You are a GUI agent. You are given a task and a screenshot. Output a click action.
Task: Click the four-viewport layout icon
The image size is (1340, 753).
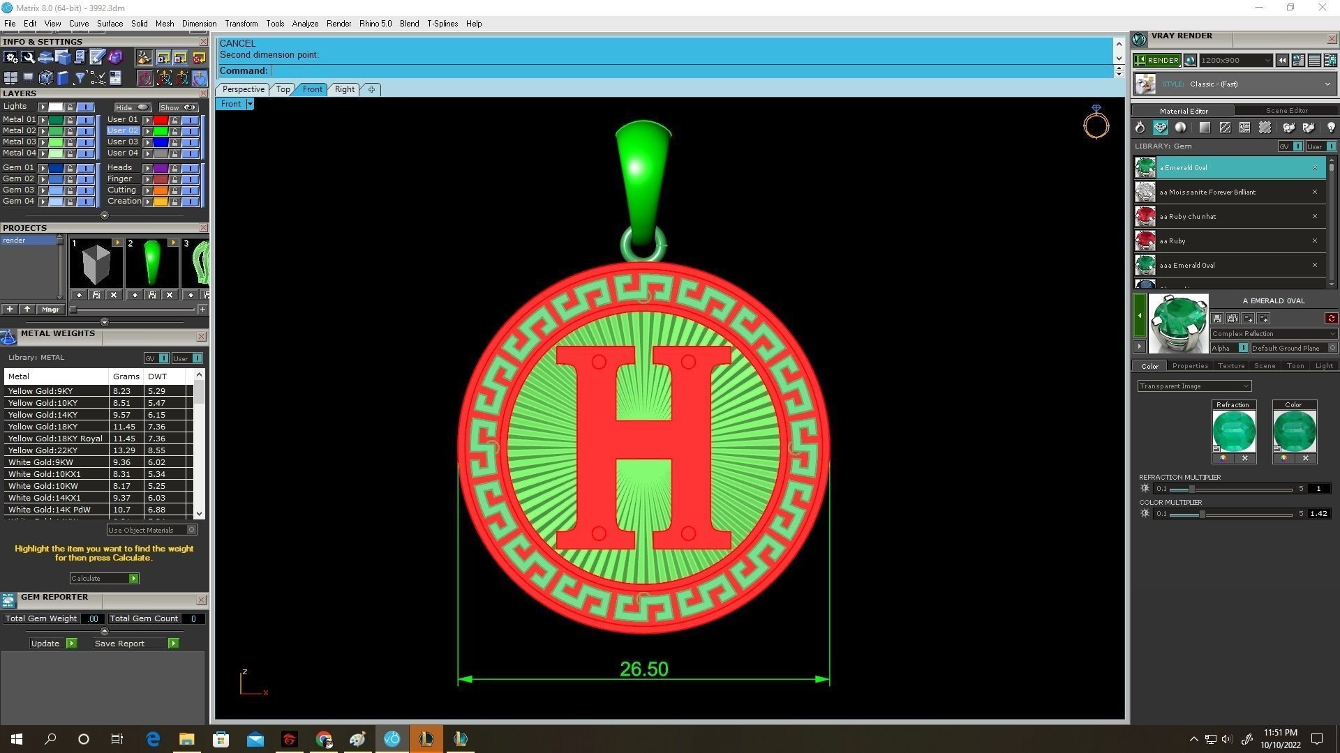[10, 77]
